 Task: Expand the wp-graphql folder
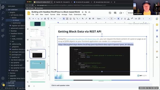15,62
